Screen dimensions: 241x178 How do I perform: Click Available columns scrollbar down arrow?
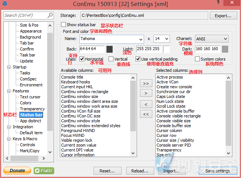point(133,153)
